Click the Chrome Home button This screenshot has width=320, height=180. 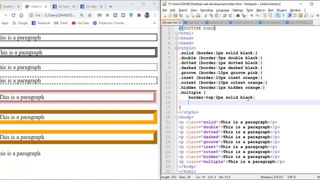click(21, 15)
